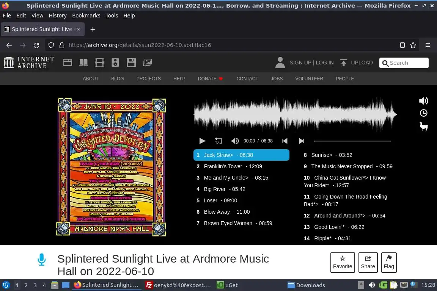This screenshot has height=291, width=437.
Task: Select track 1 Jack Straw
Action: pos(241,155)
